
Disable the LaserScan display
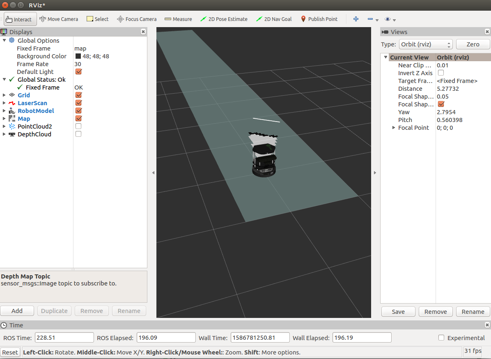click(x=78, y=103)
